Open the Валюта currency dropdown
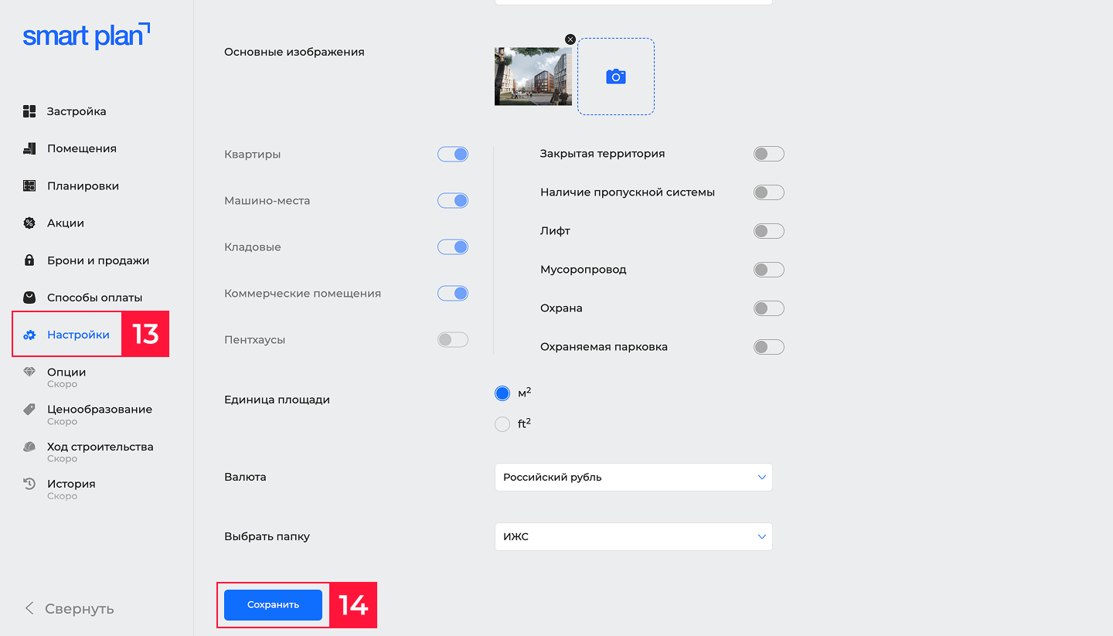This screenshot has height=636, width=1113. (633, 477)
